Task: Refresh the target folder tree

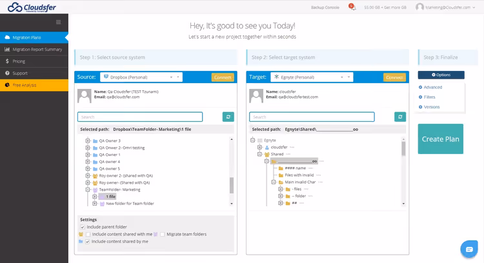Action: [x=400, y=117]
